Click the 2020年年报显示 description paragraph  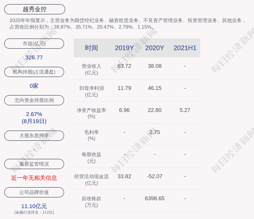click(x=128, y=24)
